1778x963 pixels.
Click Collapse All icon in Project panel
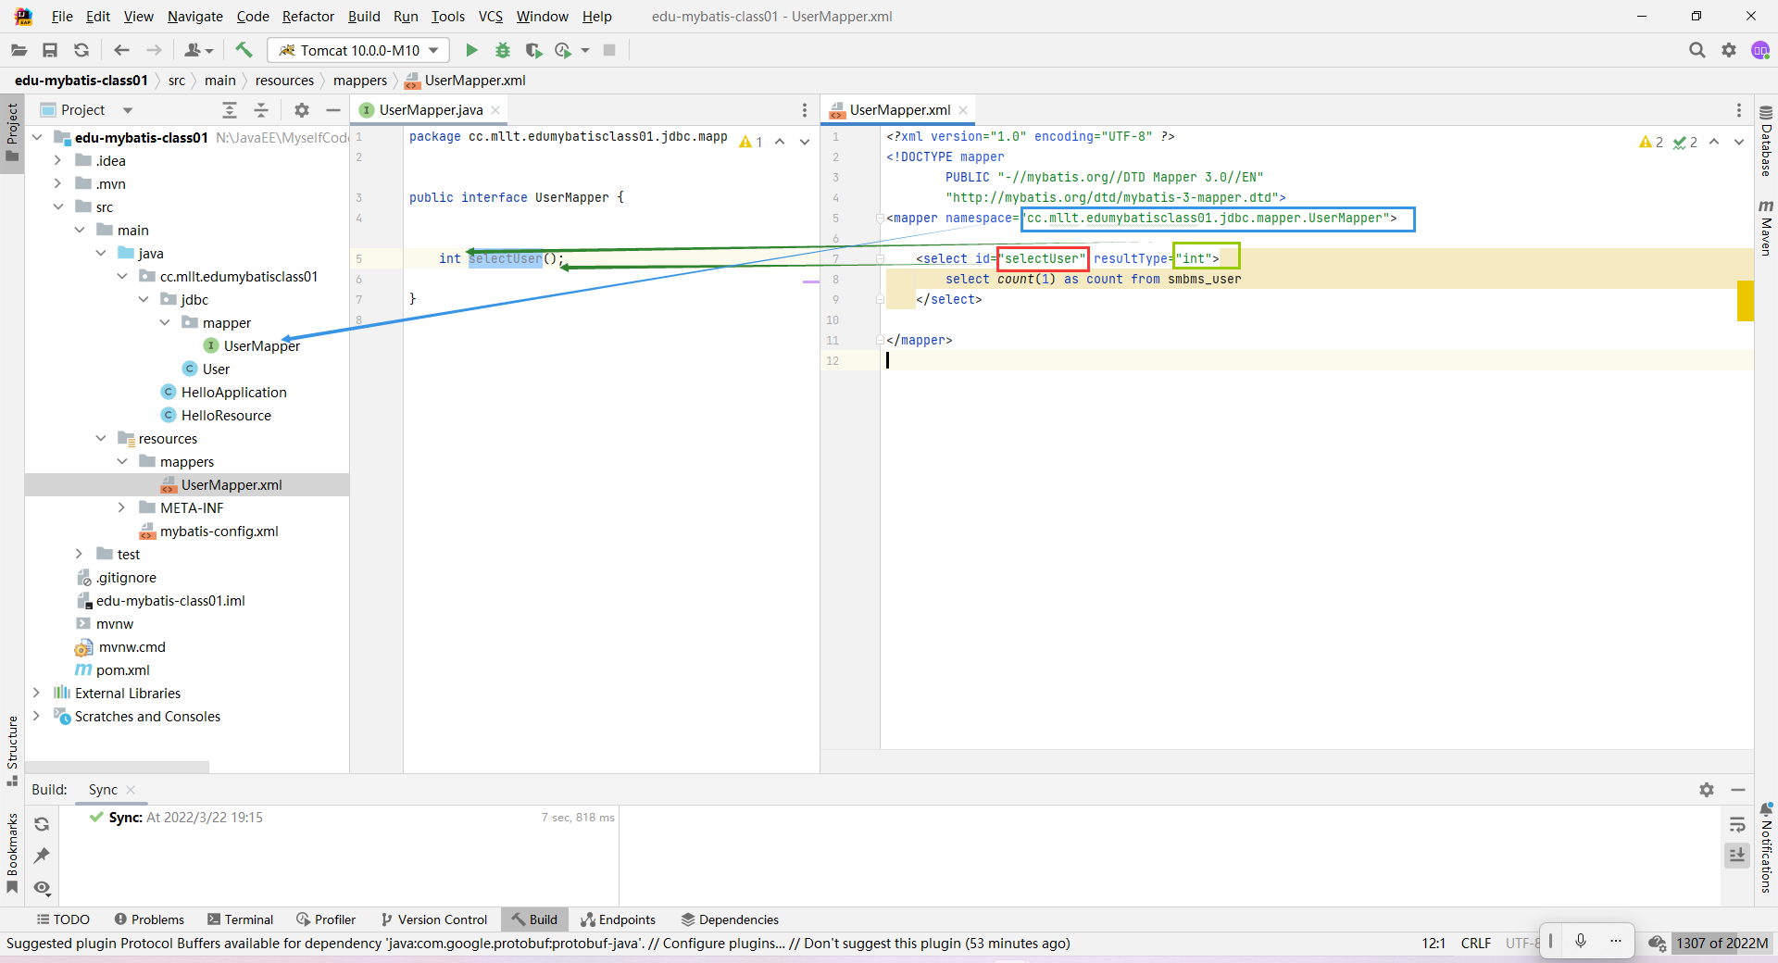[x=261, y=110]
